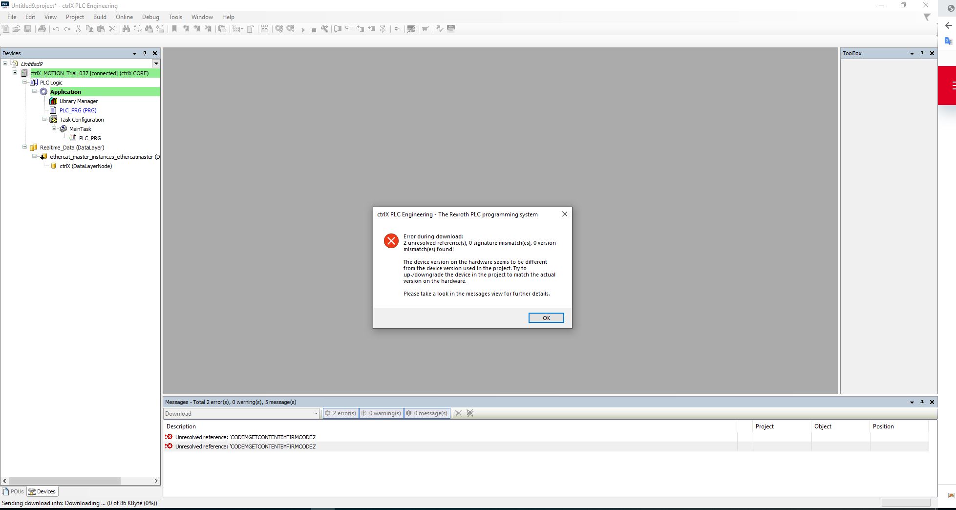Click the Stop toolbar icon
This screenshot has width=956, height=510.
[314, 29]
